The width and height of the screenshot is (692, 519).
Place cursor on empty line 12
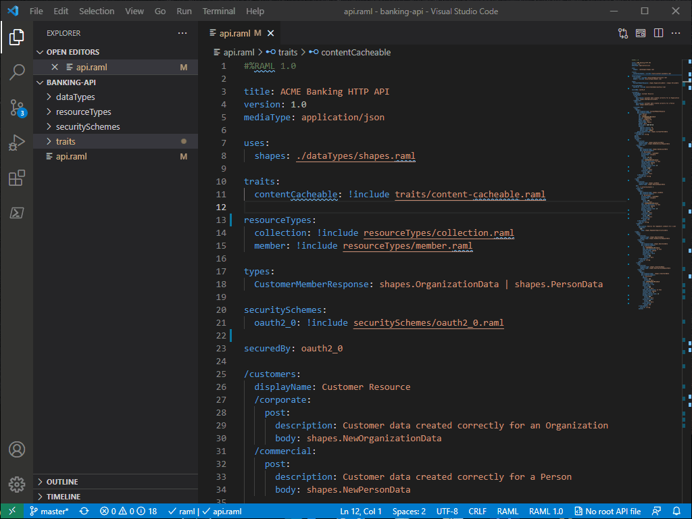point(435,207)
